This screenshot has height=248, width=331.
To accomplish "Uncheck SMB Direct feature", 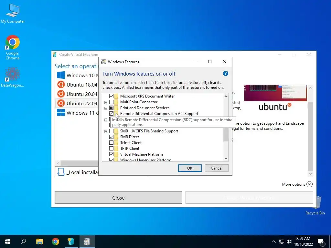I will coord(111,137).
